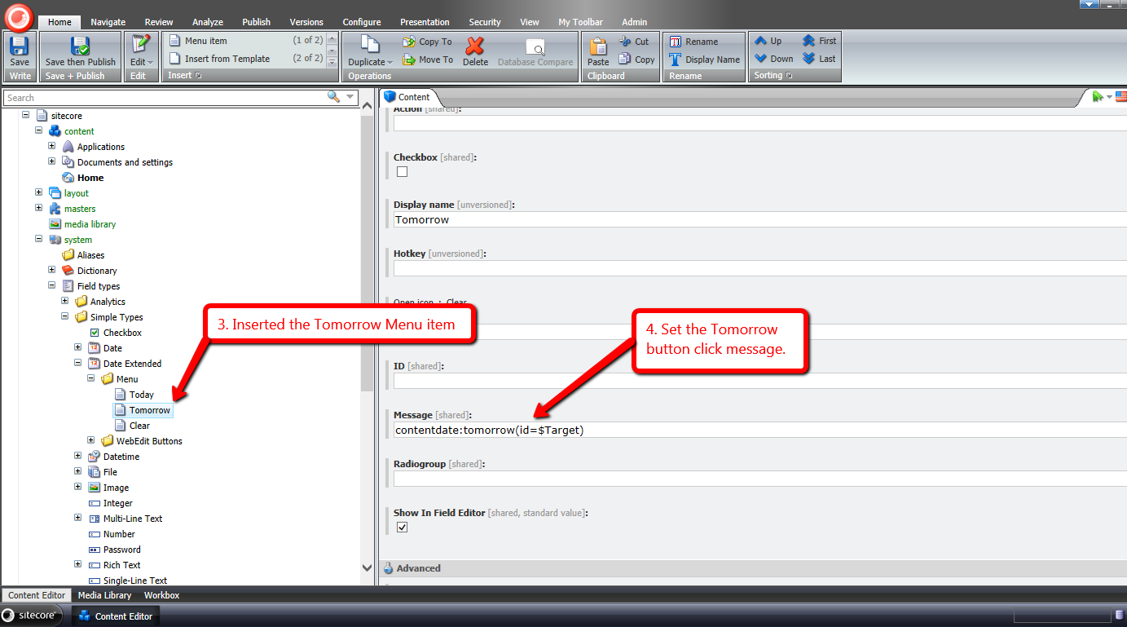Open the Publish ribbon tab

pyautogui.click(x=256, y=22)
